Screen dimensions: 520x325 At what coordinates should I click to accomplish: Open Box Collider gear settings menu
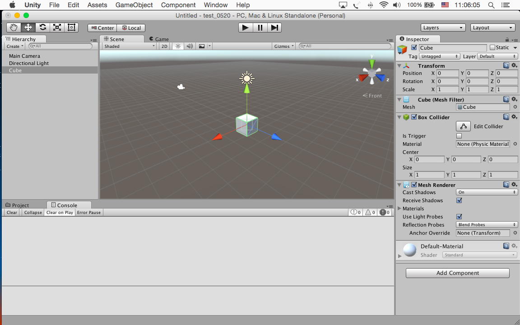(514, 117)
